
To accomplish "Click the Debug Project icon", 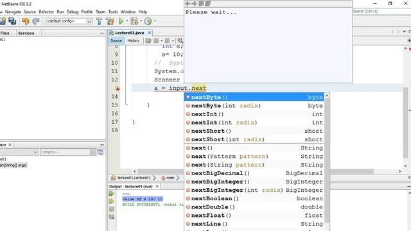I will point(134,21).
